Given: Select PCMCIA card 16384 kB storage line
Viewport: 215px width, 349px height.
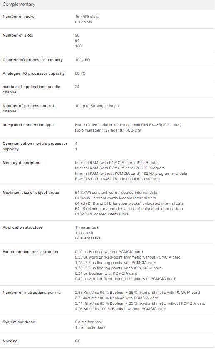Looking at the screenshot, I should pos(117,179).
